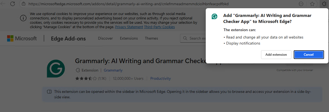
Task: Cancel the Grammarly install prompt
Action: [308, 55]
